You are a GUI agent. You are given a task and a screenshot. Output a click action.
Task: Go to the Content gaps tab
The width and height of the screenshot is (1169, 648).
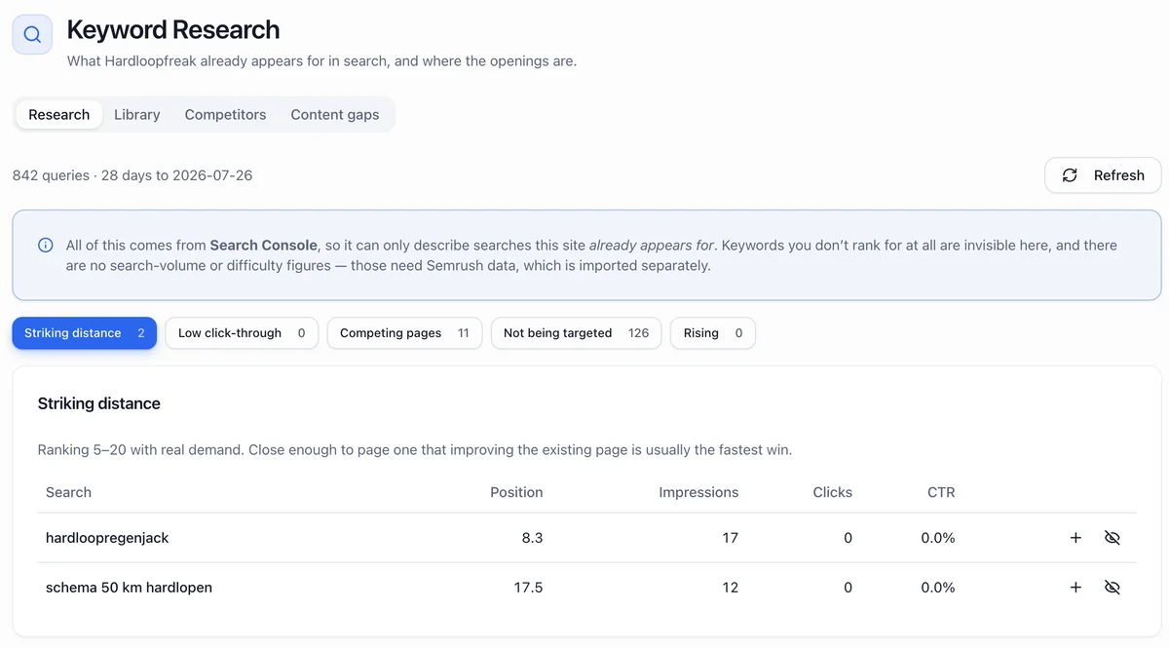(335, 114)
